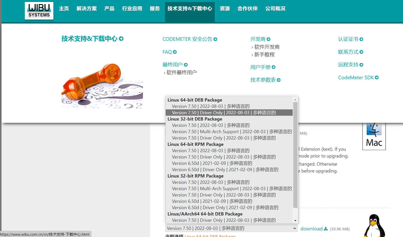Click the WIBU Systems logo
The image size is (403, 237).
(x=39, y=11)
